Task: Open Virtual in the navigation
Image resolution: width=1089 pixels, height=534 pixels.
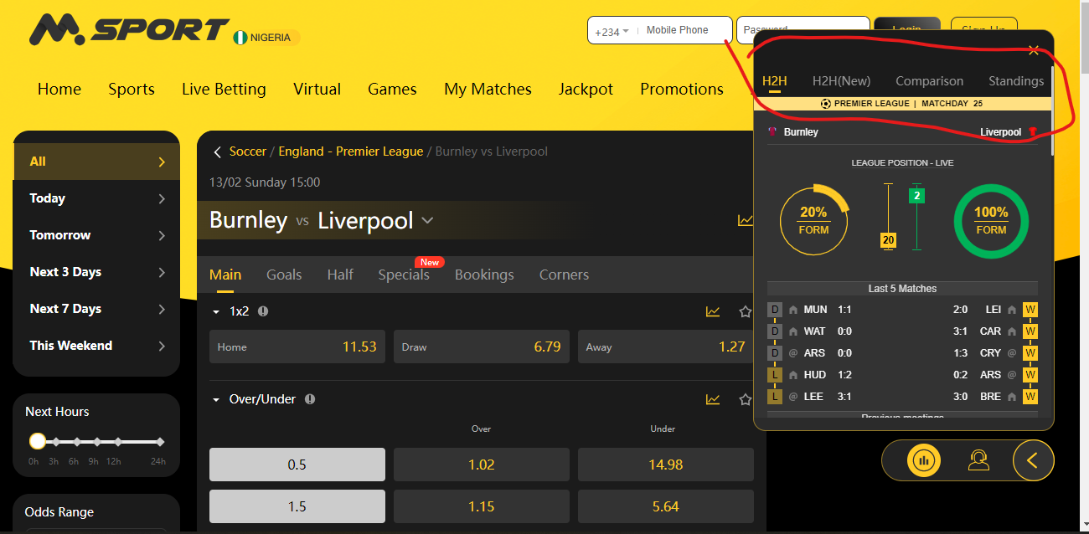Action: [317, 90]
